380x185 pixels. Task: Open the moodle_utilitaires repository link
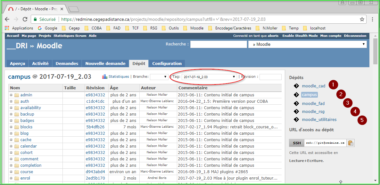319,120
